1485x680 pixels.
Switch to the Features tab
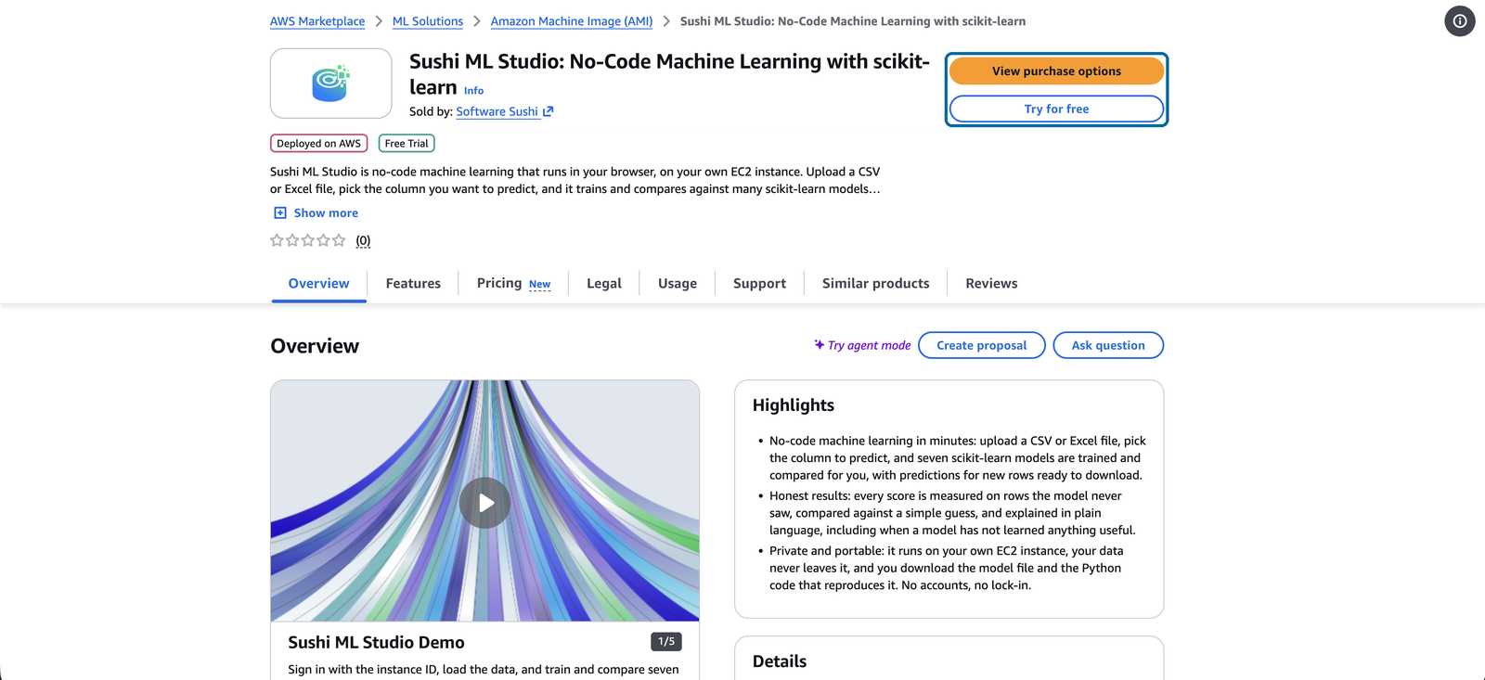pos(413,283)
